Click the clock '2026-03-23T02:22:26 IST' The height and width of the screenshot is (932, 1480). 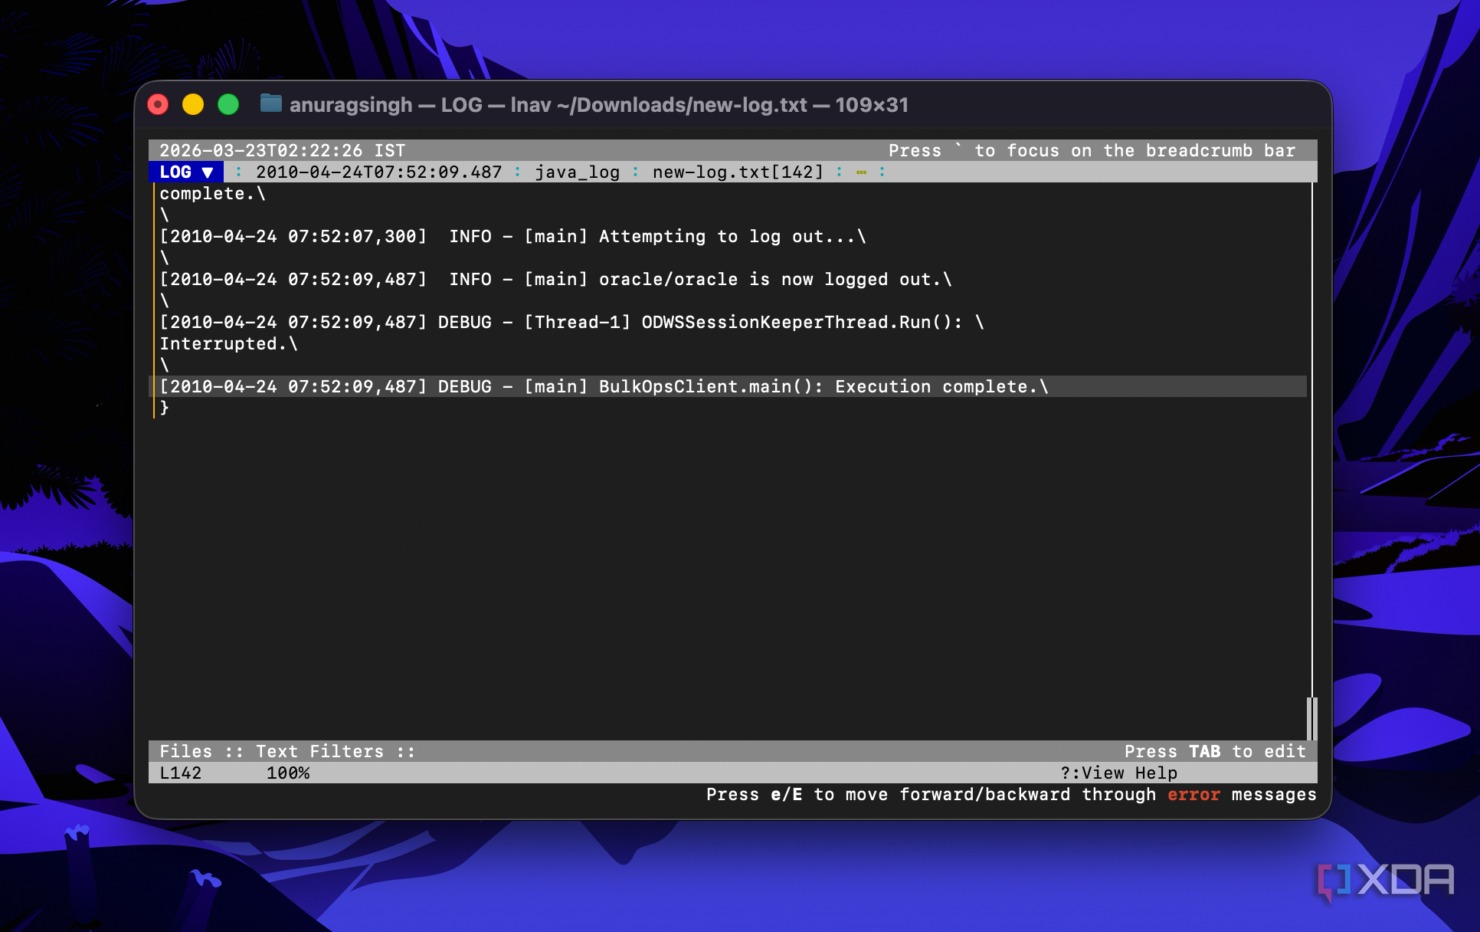point(282,150)
